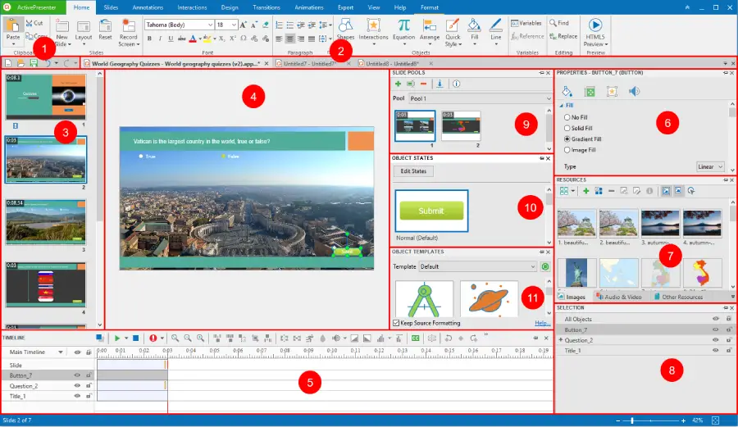Toggle the lock for Title_1 in Timeline
This screenshot has height=427, width=738.
(x=89, y=396)
